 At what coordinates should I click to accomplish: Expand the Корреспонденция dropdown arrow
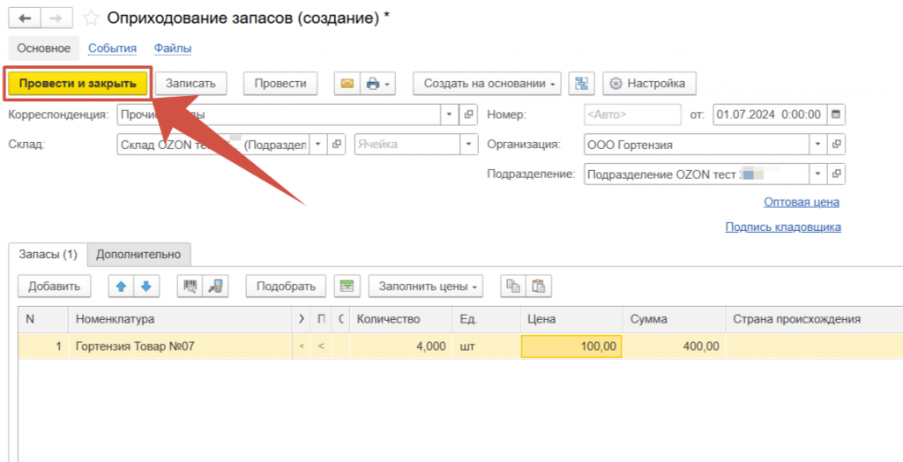pyautogui.click(x=449, y=115)
